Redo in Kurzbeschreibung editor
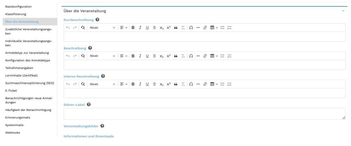 point(75,28)
